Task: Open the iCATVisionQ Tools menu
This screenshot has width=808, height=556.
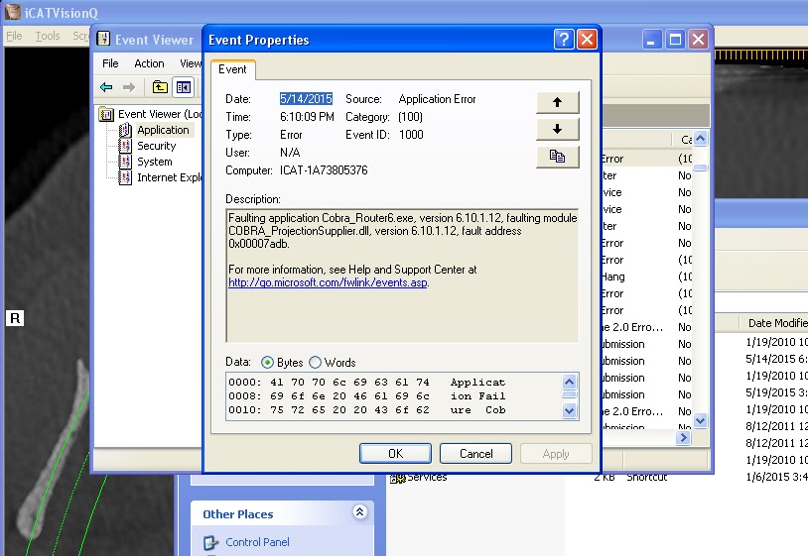Action: tap(48, 36)
